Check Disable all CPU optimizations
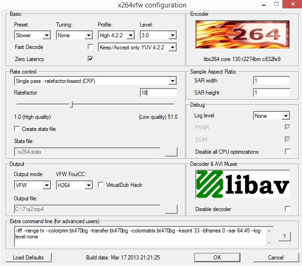The height and width of the screenshot is (266, 302). click(x=288, y=151)
